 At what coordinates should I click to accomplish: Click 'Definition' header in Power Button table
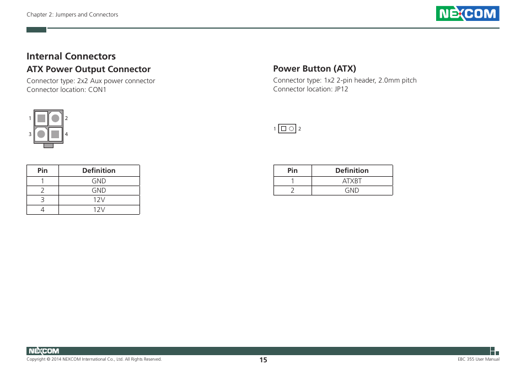[x=352, y=171]
